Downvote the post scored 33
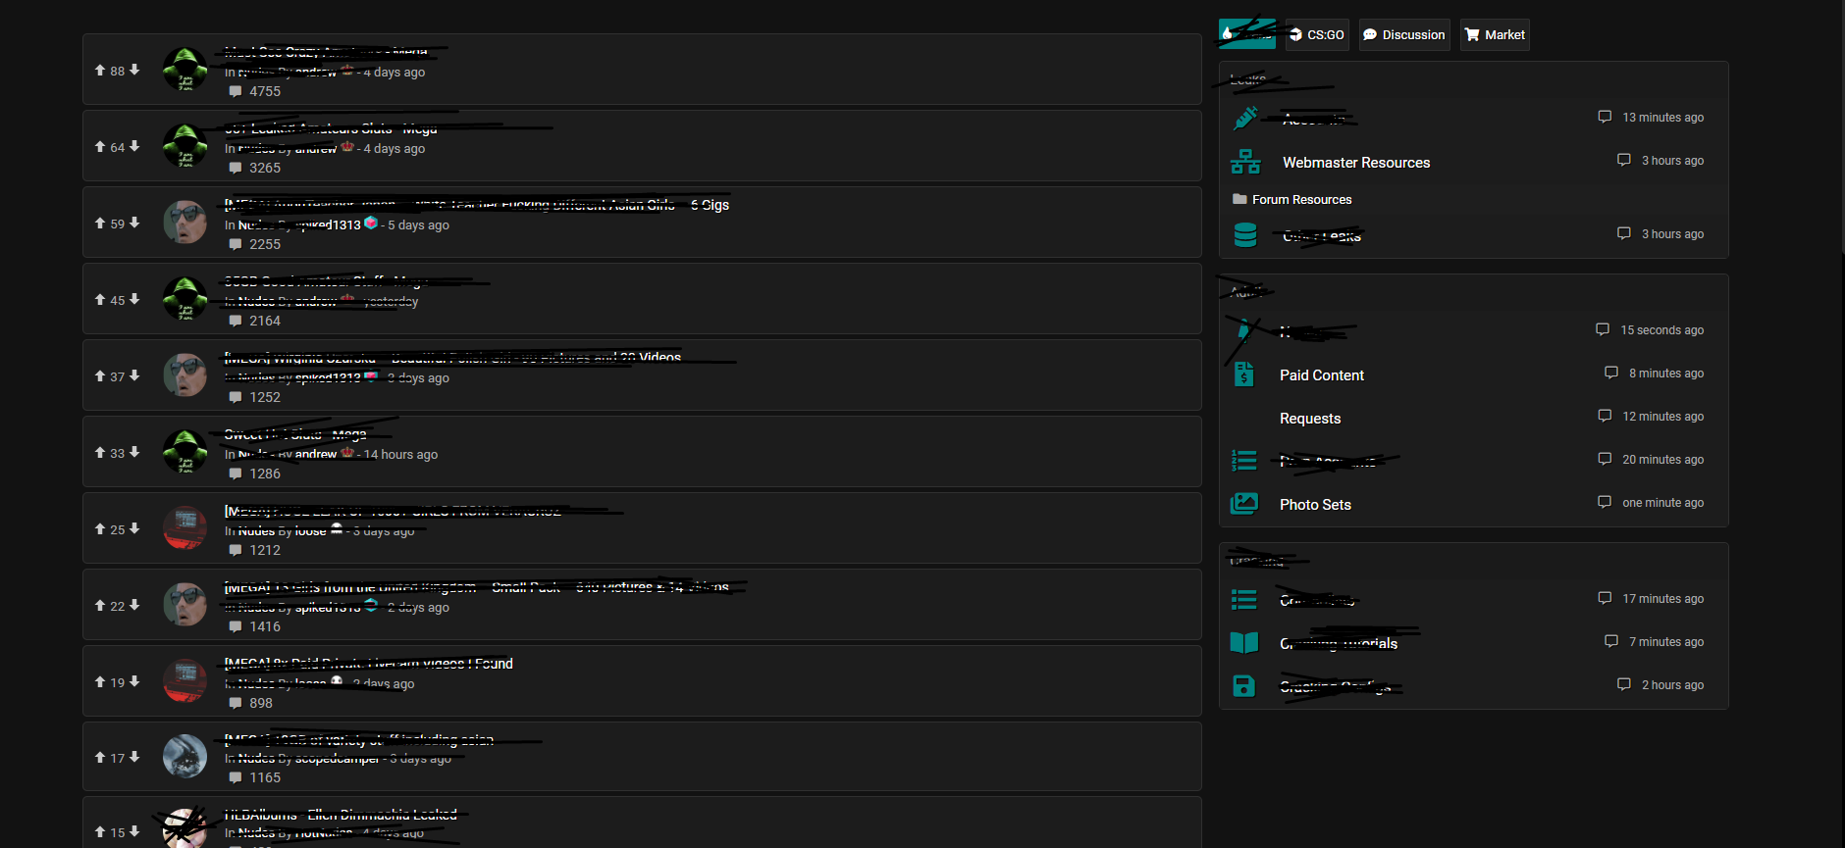The width and height of the screenshot is (1845, 848). coord(134,452)
